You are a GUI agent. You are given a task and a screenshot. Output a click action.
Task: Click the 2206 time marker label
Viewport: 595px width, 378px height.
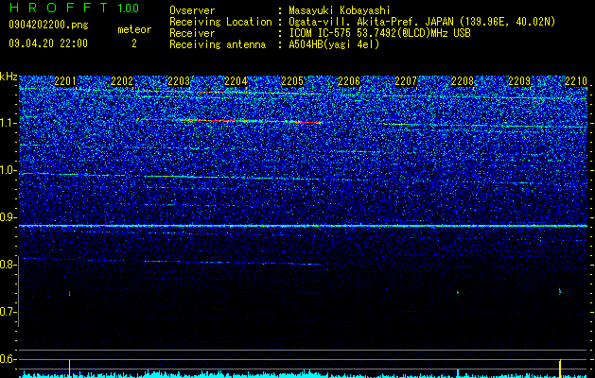[349, 81]
